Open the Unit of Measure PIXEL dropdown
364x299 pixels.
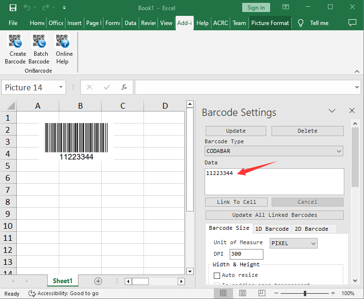point(293,243)
